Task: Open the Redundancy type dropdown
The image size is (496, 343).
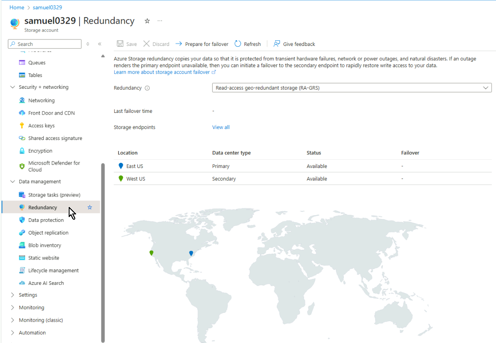Action: tap(352, 87)
